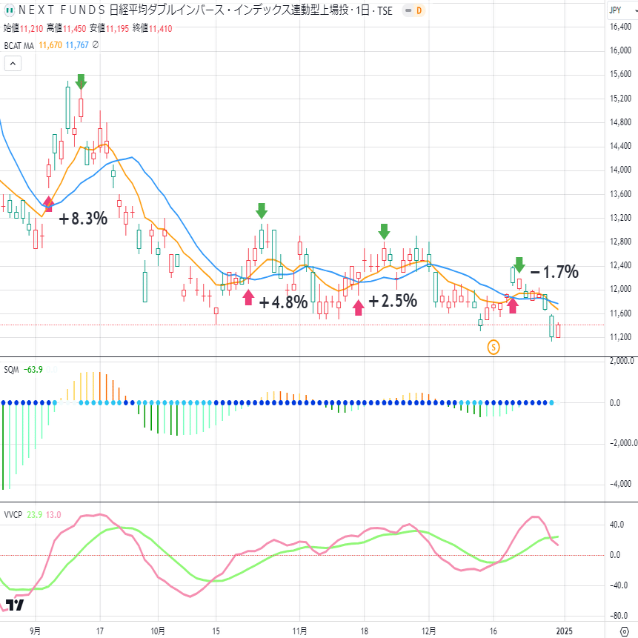This screenshot has height=638, width=638.
Task: Click the 14,400 price axis label
Action: pyautogui.click(x=620, y=146)
